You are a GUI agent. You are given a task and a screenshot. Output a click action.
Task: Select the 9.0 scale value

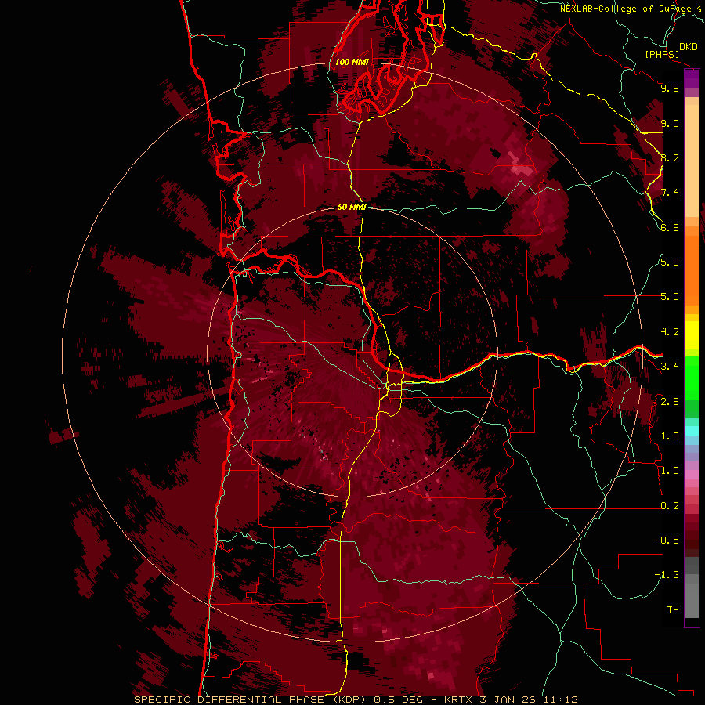pyautogui.click(x=670, y=123)
